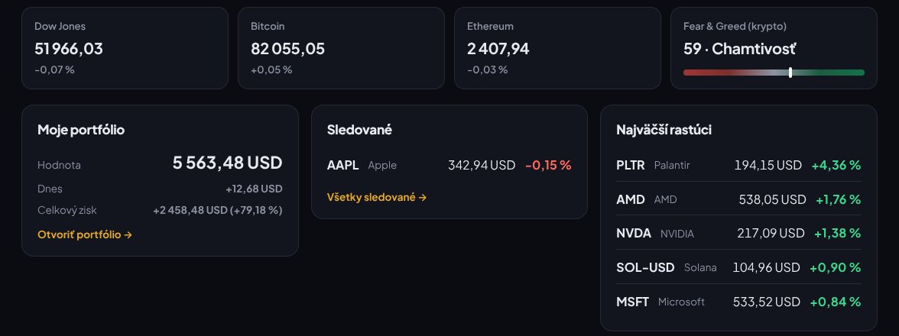Open the PLTR Palantir gainer row

738,166
